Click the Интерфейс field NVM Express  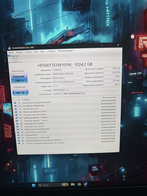tap(67, 78)
